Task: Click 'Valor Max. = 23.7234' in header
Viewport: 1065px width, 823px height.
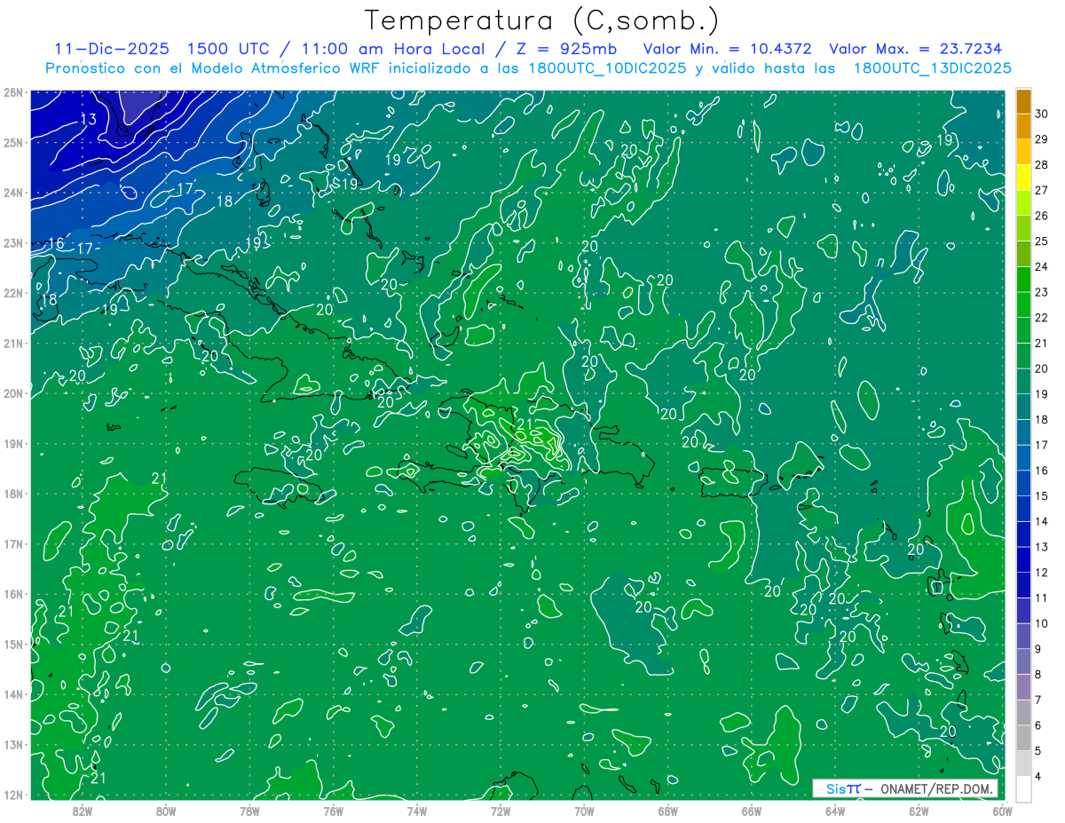Action: click(x=916, y=49)
